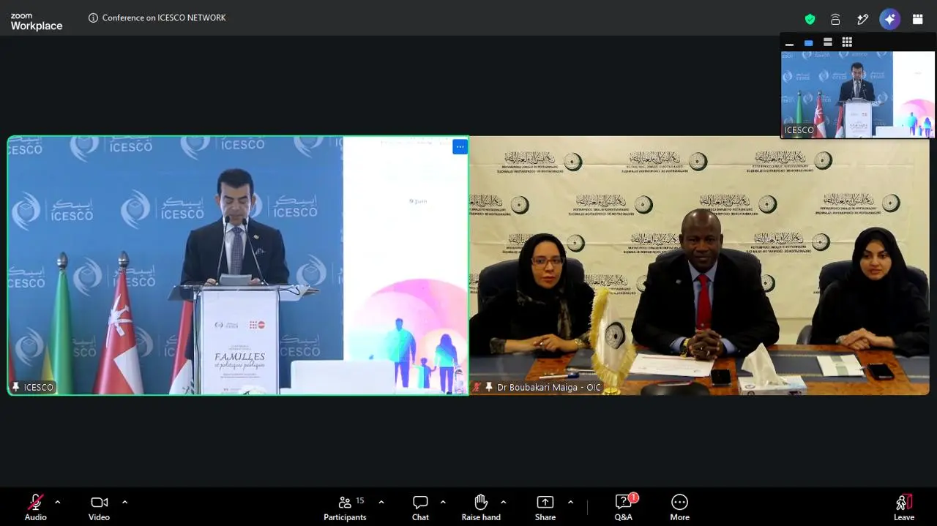Open meeting info icon beside conference title
Image resolution: width=937 pixels, height=526 pixels.
point(93,18)
